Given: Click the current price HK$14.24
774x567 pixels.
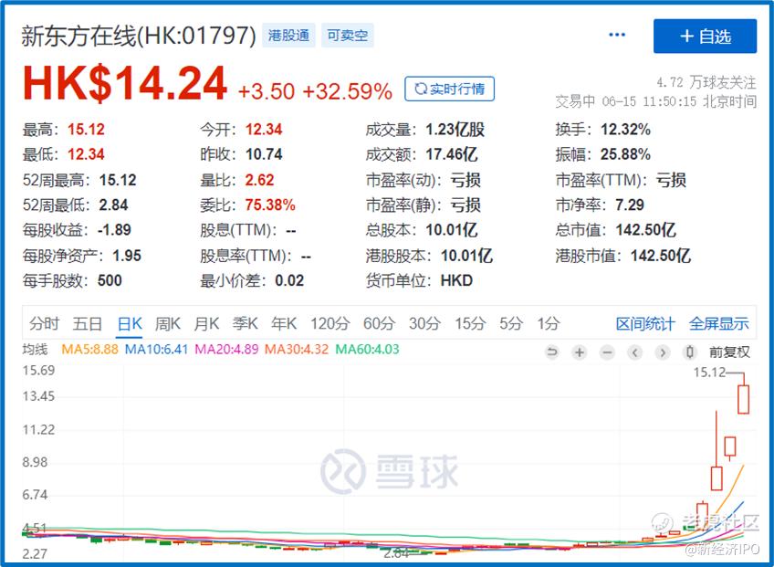Looking at the screenshot, I should 125,84.
